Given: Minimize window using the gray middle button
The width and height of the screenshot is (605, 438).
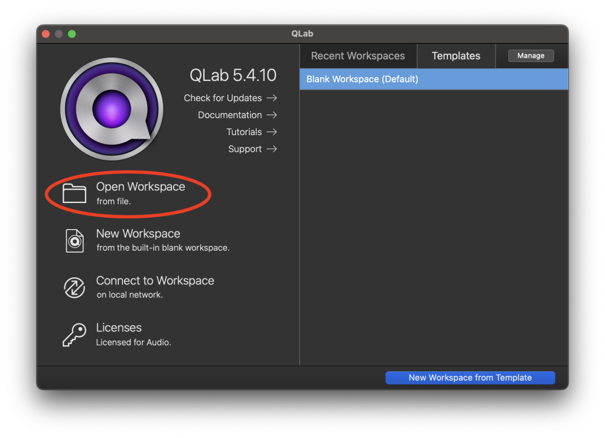Looking at the screenshot, I should (x=58, y=34).
